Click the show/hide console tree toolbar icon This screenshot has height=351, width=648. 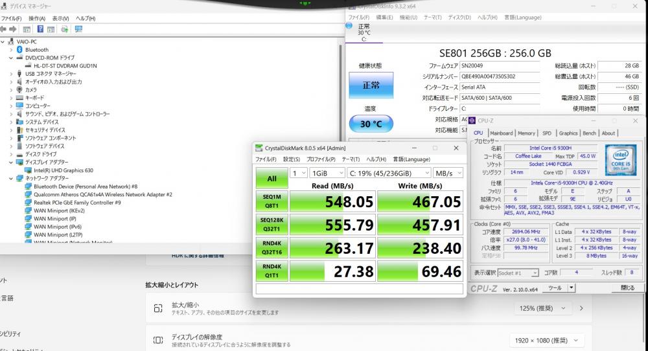[27, 29]
